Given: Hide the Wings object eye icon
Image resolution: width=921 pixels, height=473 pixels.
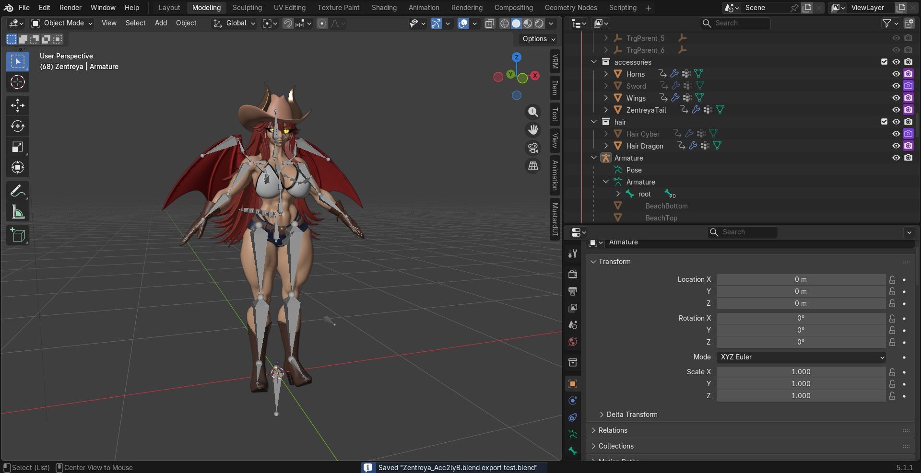Looking at the screenshot, I should 896,98.
